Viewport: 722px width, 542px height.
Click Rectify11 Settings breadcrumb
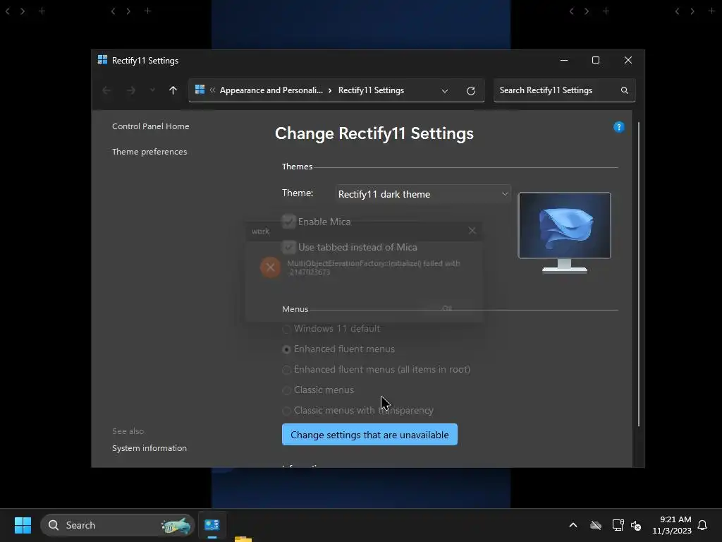point(371,90)
